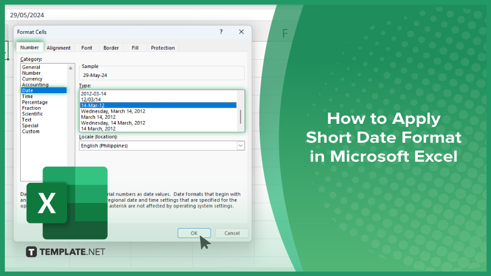This screenshot has height=276, width=491.
Task: Click the Category list scroll-up arrow
Action: tap(71, 67)
